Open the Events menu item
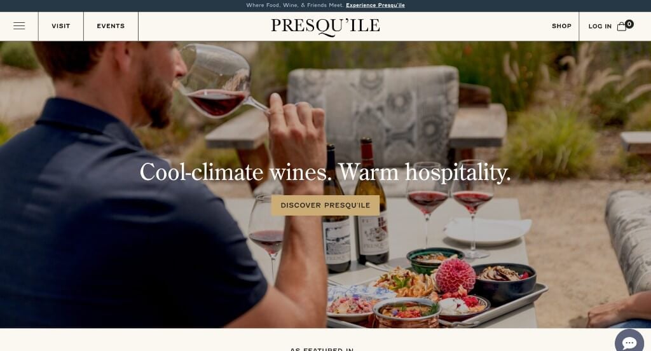Viewport: 651px width, 351px height. tap(111, 26)
